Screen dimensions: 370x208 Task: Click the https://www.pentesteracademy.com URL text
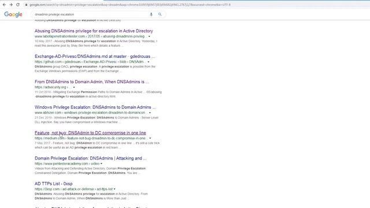pyautogui.click(x=67, y=164)
